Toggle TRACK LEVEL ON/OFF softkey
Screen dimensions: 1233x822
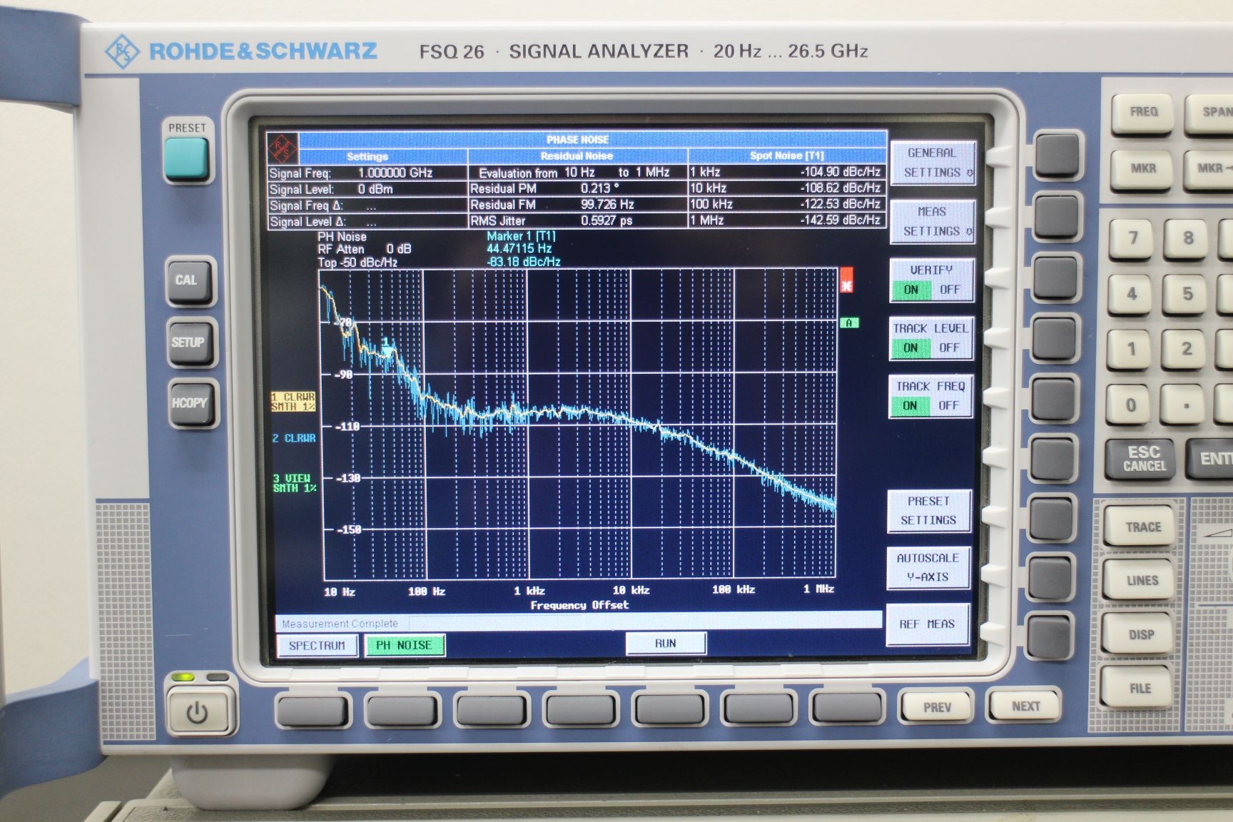930,338
